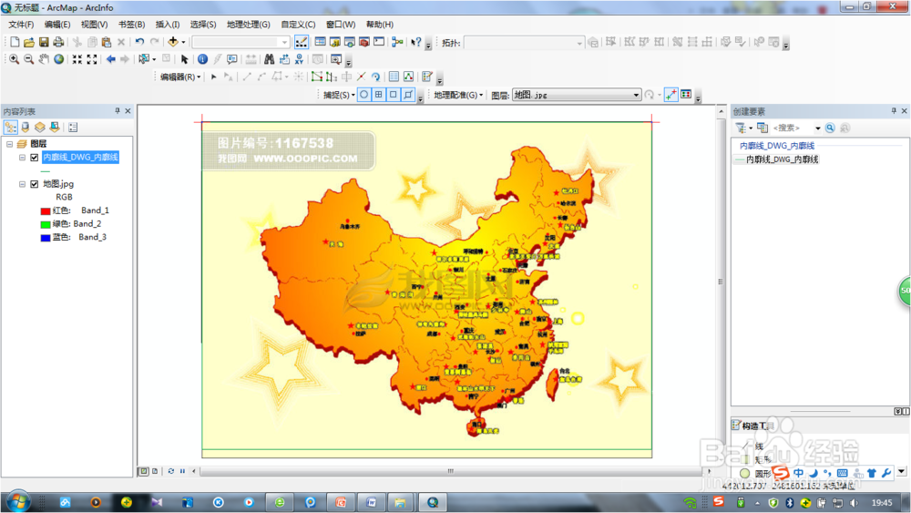Select the Zoom In tool
The image size is (911, 513).
pos(14,59)
